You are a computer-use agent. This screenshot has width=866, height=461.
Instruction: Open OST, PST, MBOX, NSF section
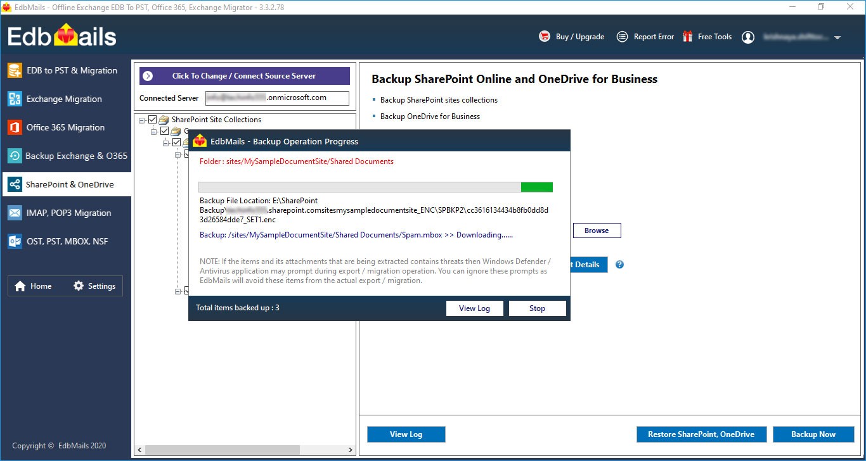pyautogui.click(x=66, y=241)
